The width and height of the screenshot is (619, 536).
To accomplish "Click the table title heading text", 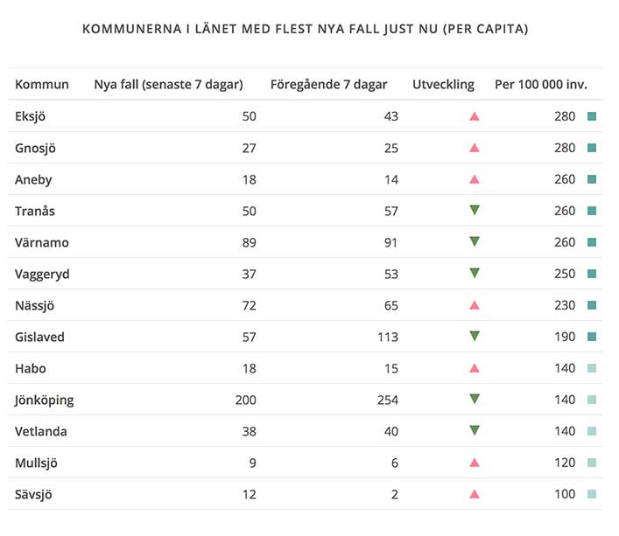I will pos(305,29).
